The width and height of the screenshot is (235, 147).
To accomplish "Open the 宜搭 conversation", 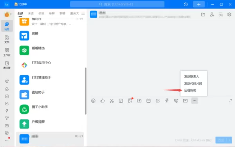I will click(50, 36).
